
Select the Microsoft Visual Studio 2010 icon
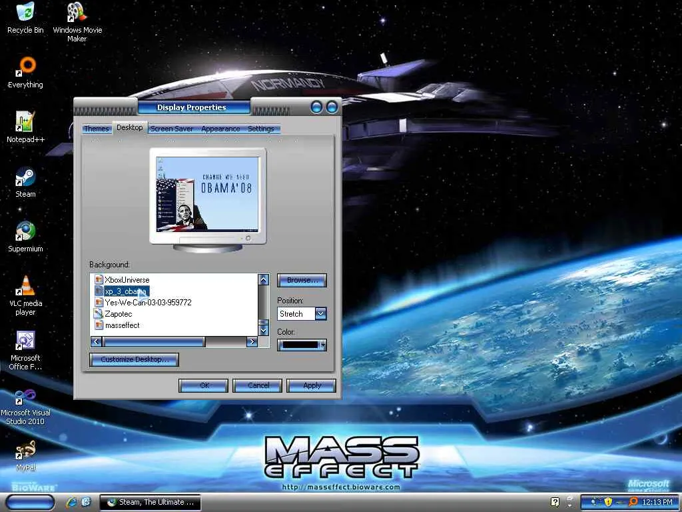(25, 406)
